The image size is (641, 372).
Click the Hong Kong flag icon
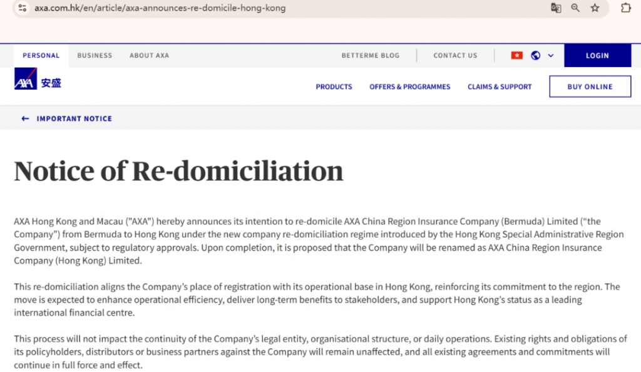tap(516, 55)
